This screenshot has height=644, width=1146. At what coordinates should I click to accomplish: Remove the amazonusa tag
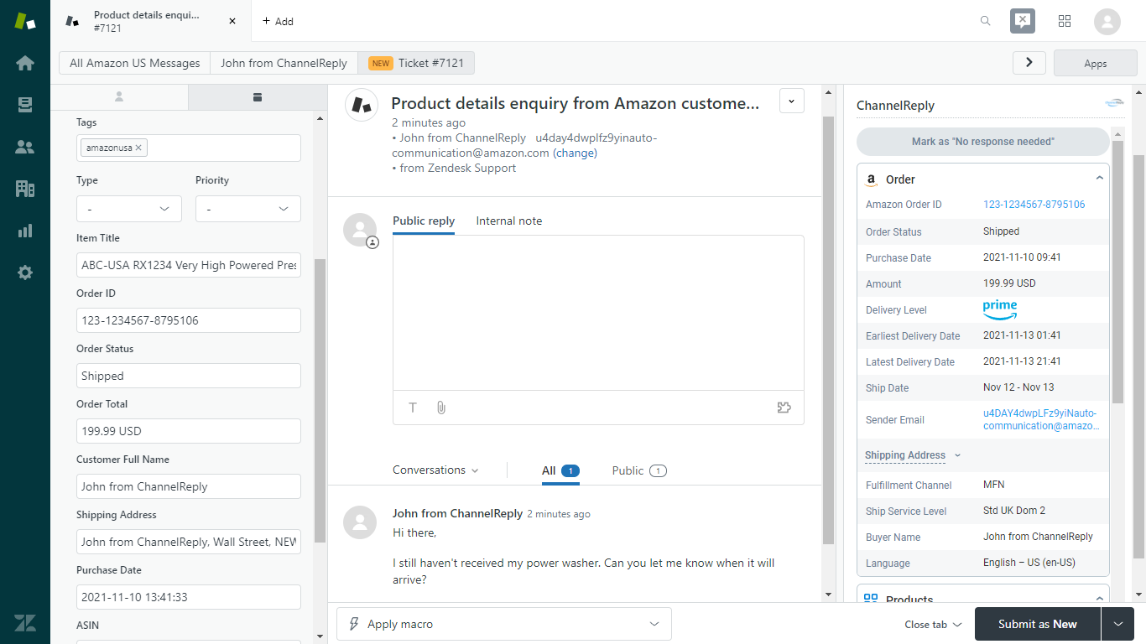(138, 147)
